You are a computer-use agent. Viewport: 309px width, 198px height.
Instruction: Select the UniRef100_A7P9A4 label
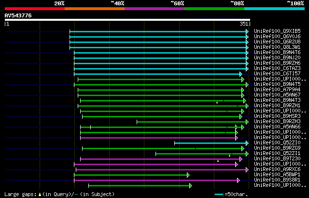[x=277, y=90]
